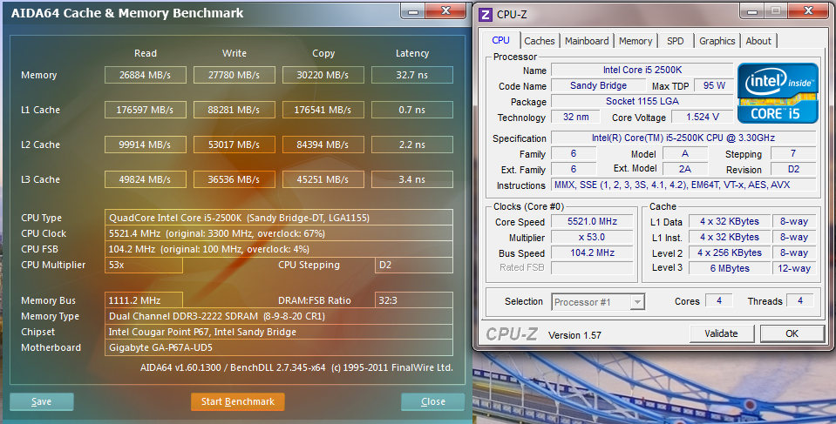Screen dimensions: 836x424
Task: Click the Specification field i5-2500K CPU @ 3.30GHz
Action: coord(683,138)
